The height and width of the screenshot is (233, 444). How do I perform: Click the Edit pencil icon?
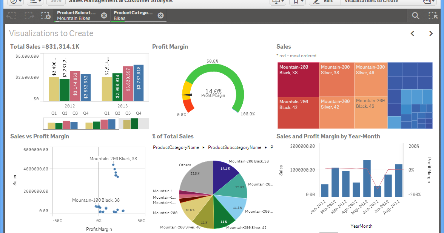(x=316, y=2)
